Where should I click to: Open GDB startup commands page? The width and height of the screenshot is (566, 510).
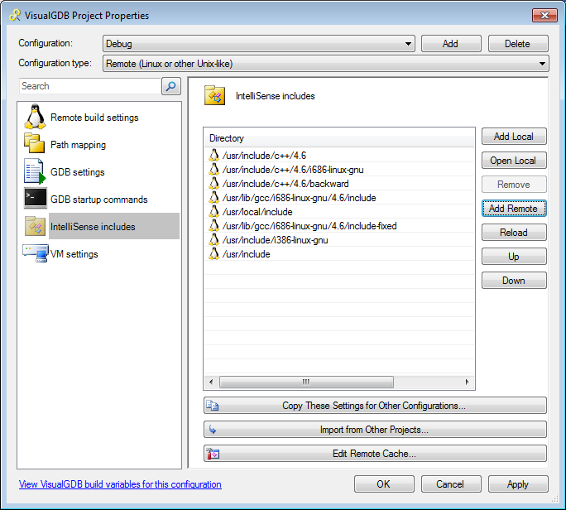pyautogui.click(x=99, y=200)
